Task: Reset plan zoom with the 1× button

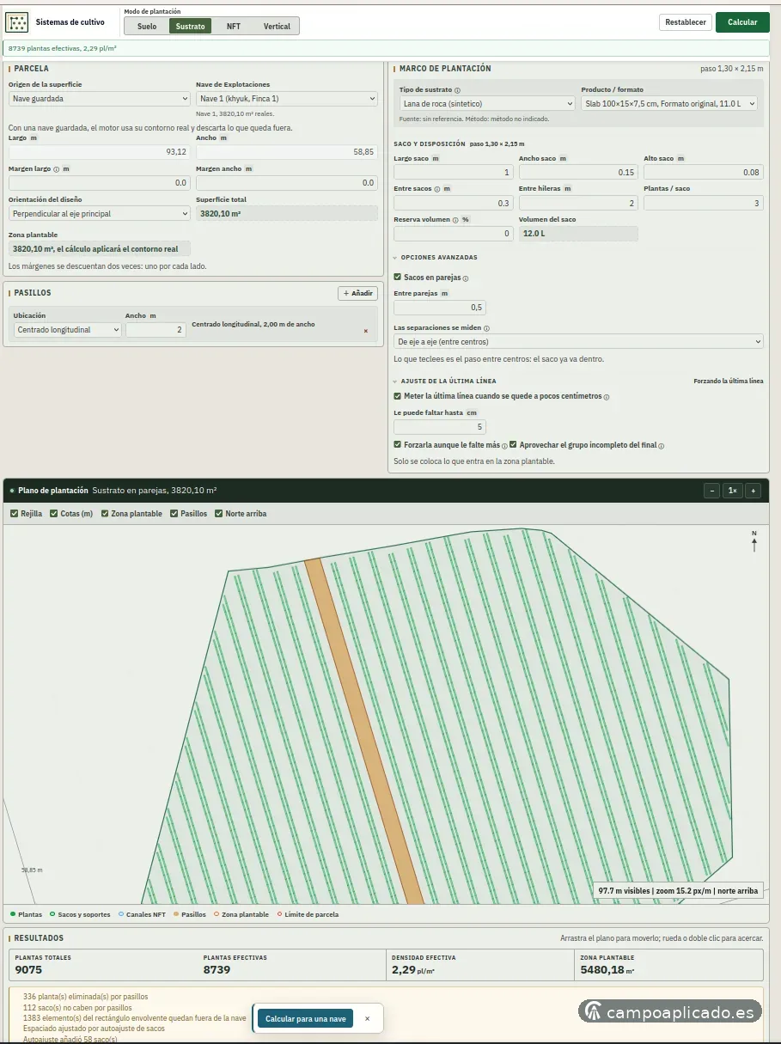Action: pos(732,491)
